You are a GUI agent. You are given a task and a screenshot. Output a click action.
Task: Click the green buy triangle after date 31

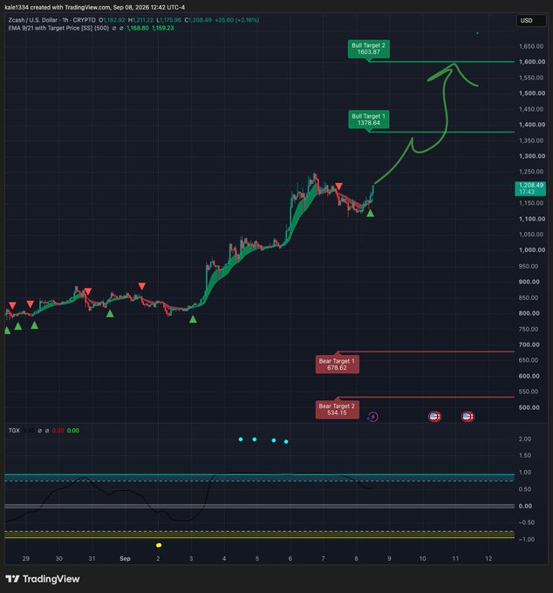point(110,314)
